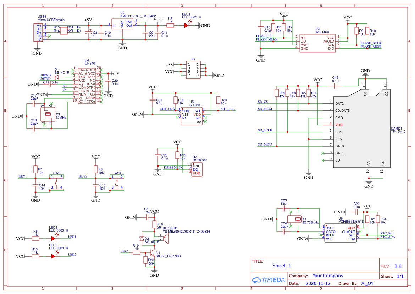Select the R20 100k resistor symbol
The height and width of the screenshot is (294, 415).
[145, 260]
